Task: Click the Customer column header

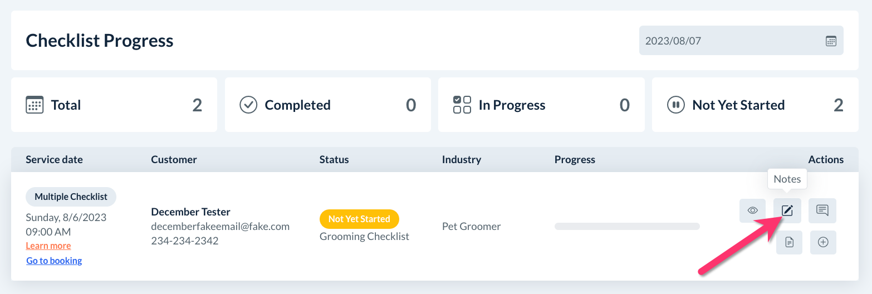Action: pyautogui.click(x=174, y=160)
